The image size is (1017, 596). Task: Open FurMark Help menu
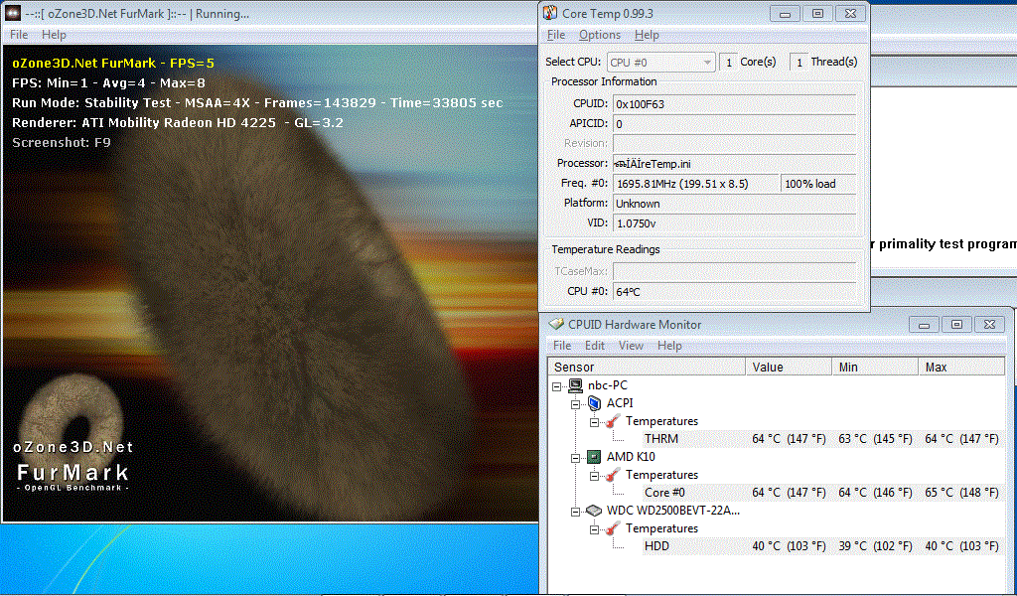click(54, 35)
